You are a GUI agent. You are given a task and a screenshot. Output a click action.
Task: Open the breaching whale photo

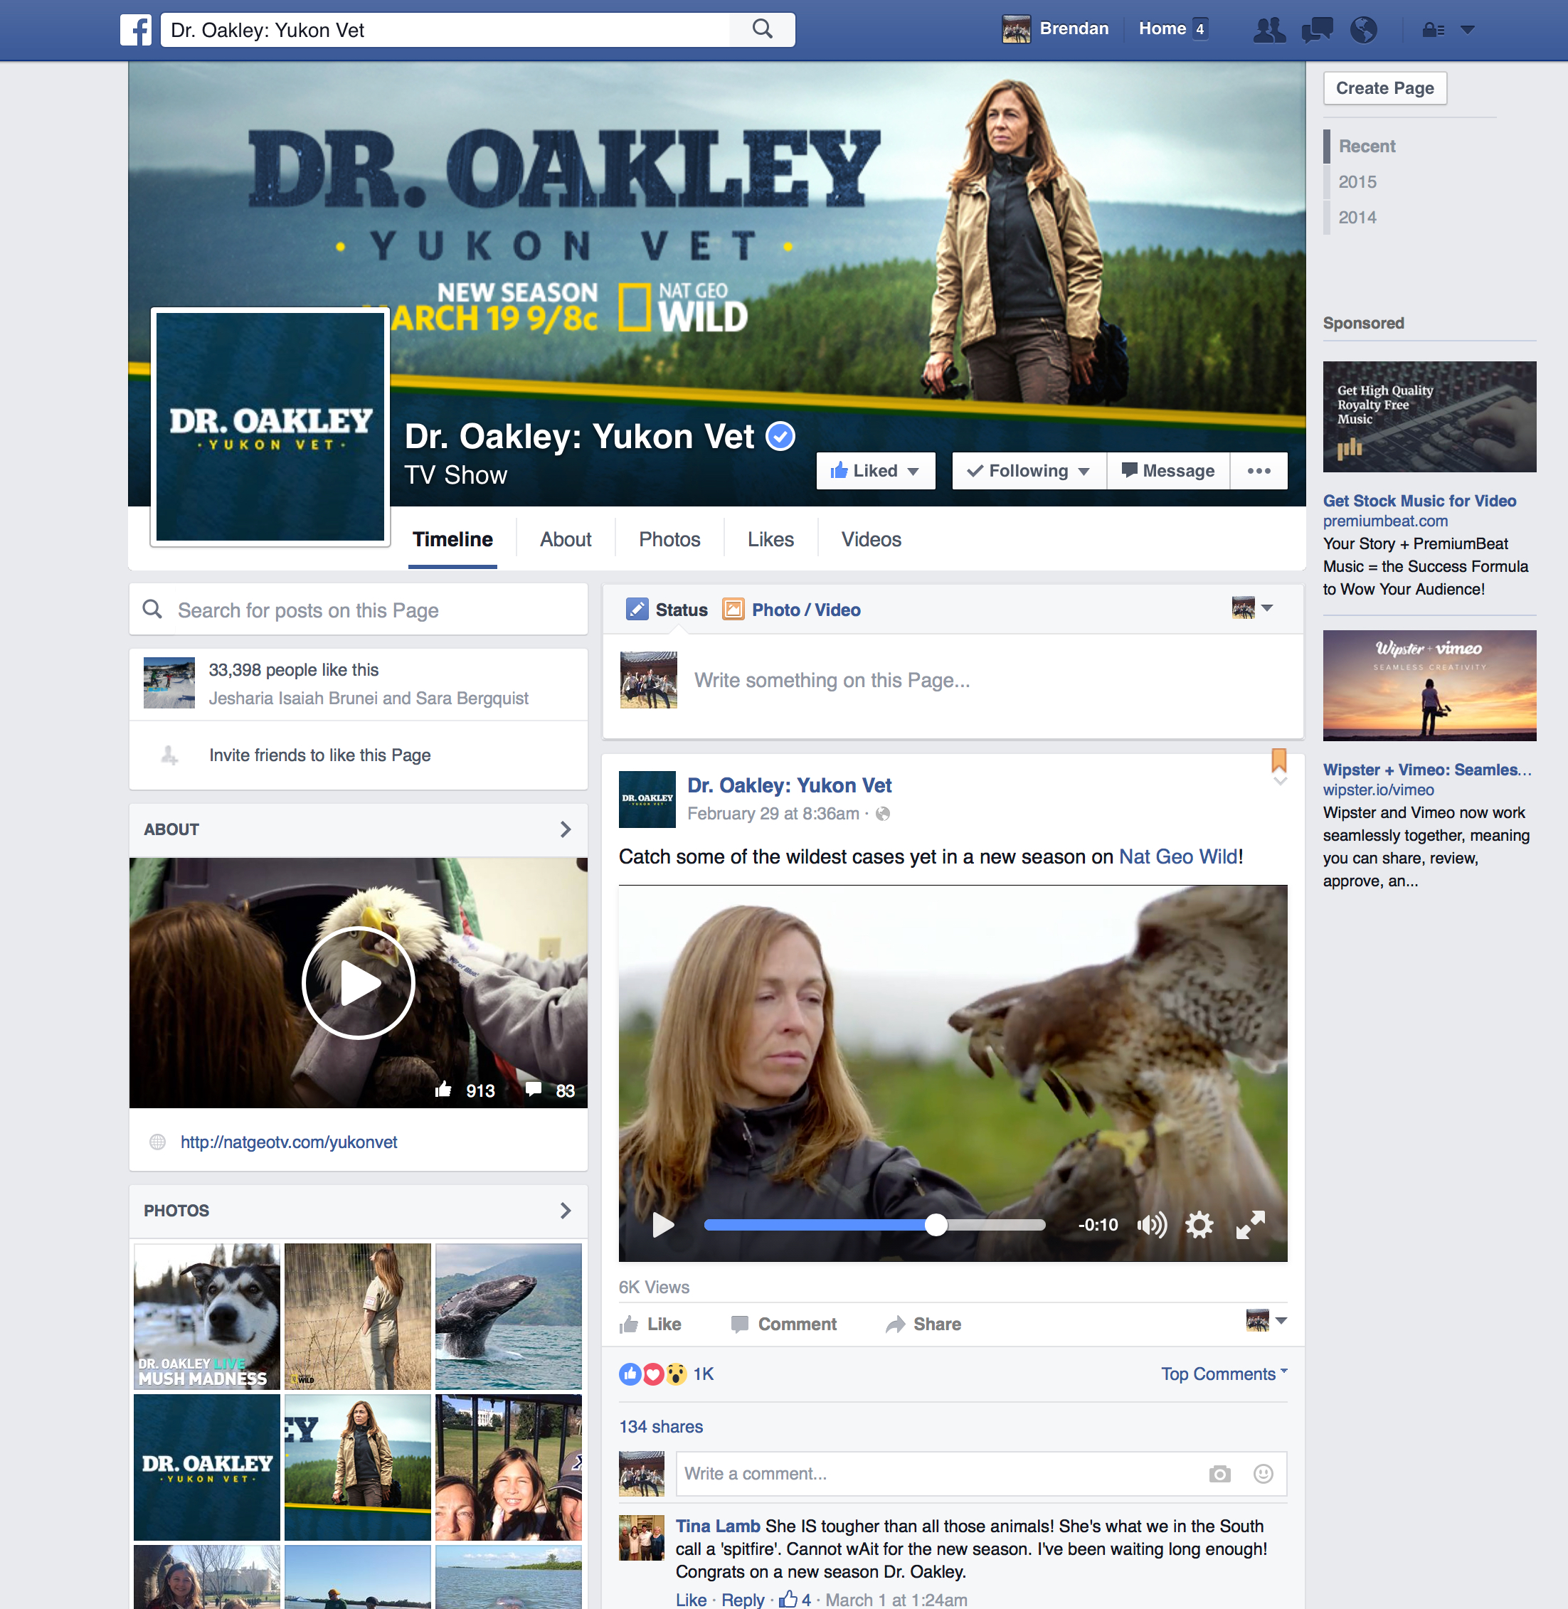coord(508,1316)
